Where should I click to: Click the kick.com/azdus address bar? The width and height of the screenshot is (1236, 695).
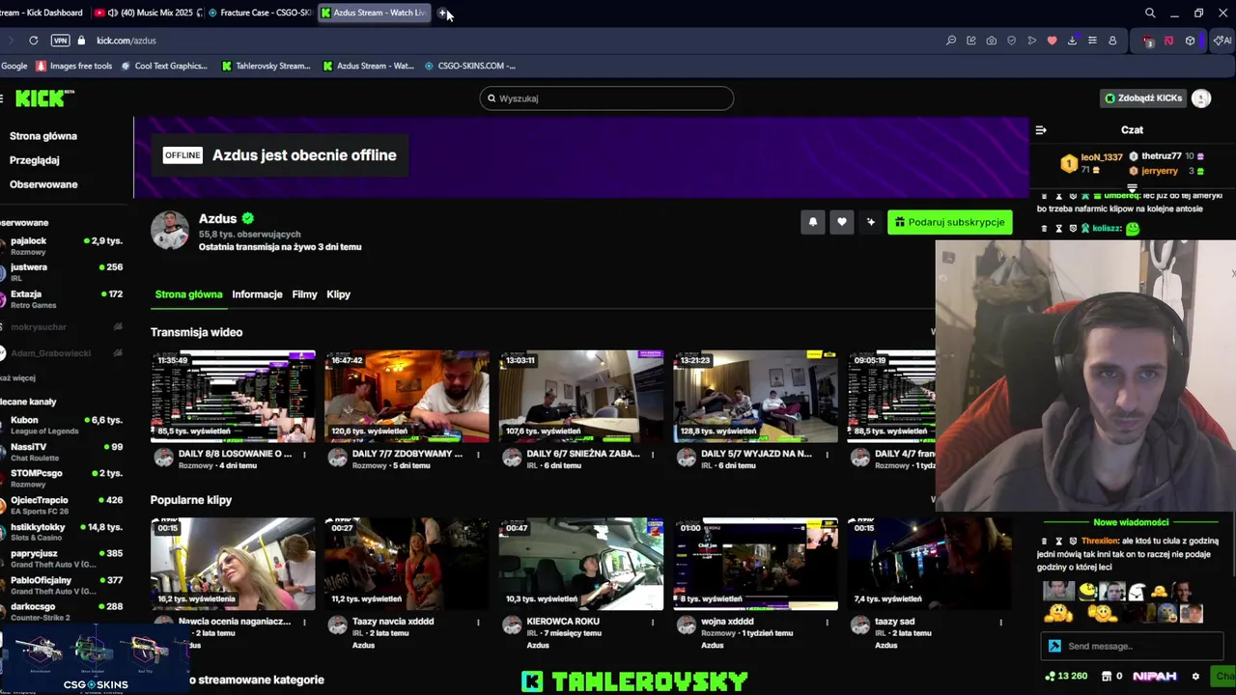click(x=126, y=41)
